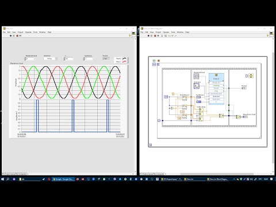Click the n control stepper arrows

[65, 59]
